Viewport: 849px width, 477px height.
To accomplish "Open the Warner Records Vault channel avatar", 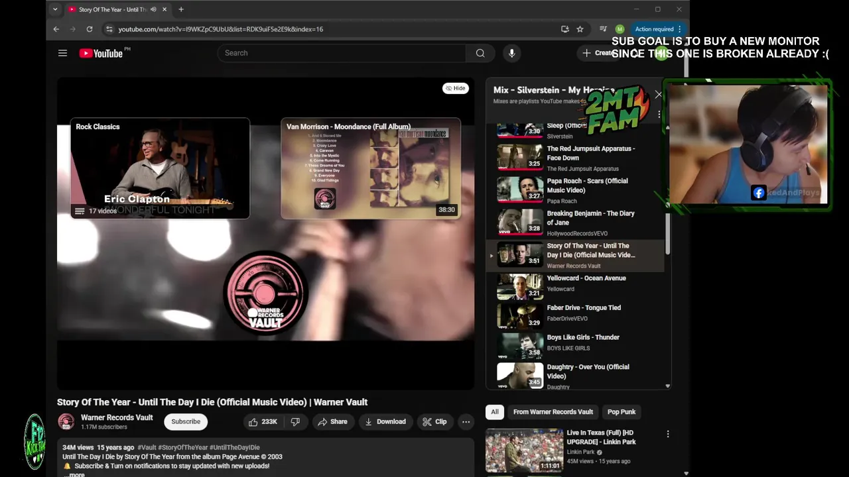I will [66, 421].
